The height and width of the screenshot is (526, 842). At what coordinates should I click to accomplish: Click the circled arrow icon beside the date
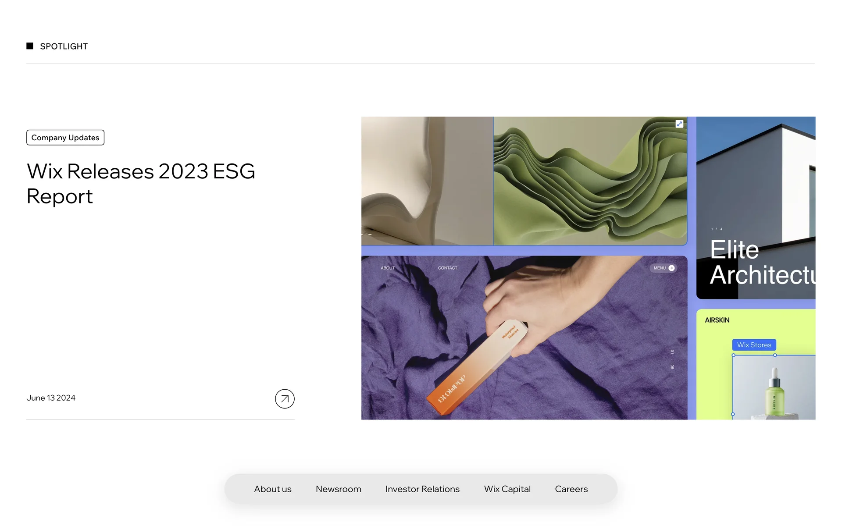coord(285,399)
